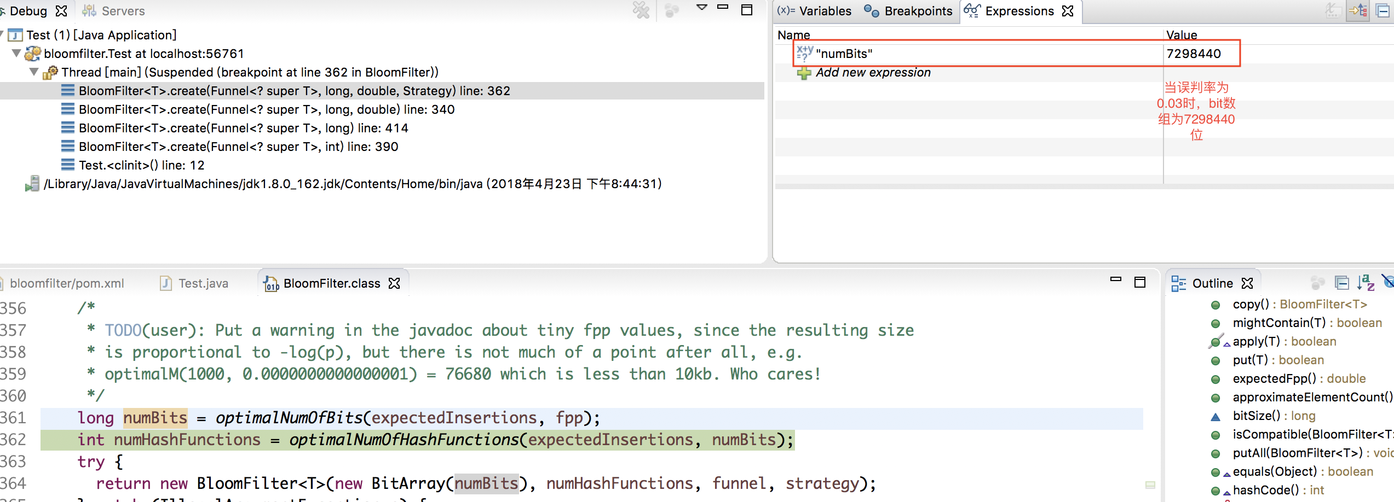Image resolution: width=1394 pixels, height=502 pixels.
Task: Click optimalNumOfBits call on line 361
Action: 289,418
